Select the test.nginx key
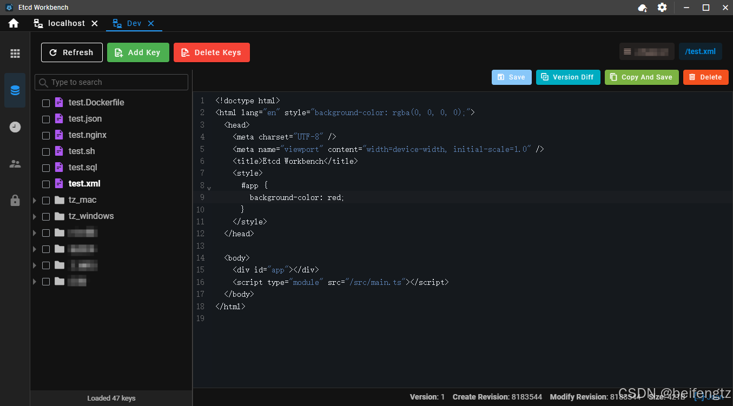Viewport: 733px width, 406px height. pos(88,135)
